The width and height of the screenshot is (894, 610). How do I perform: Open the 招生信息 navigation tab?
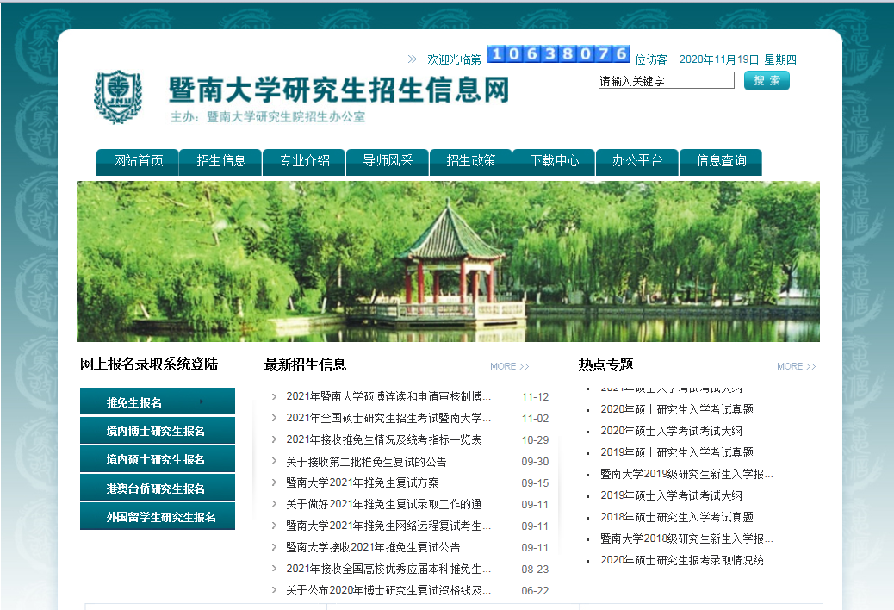(220, 162)
